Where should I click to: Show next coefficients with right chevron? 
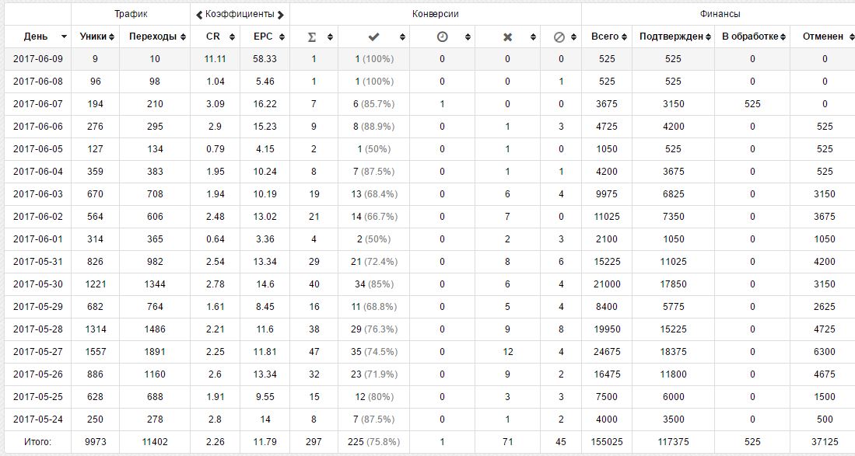tap(280, 15)
